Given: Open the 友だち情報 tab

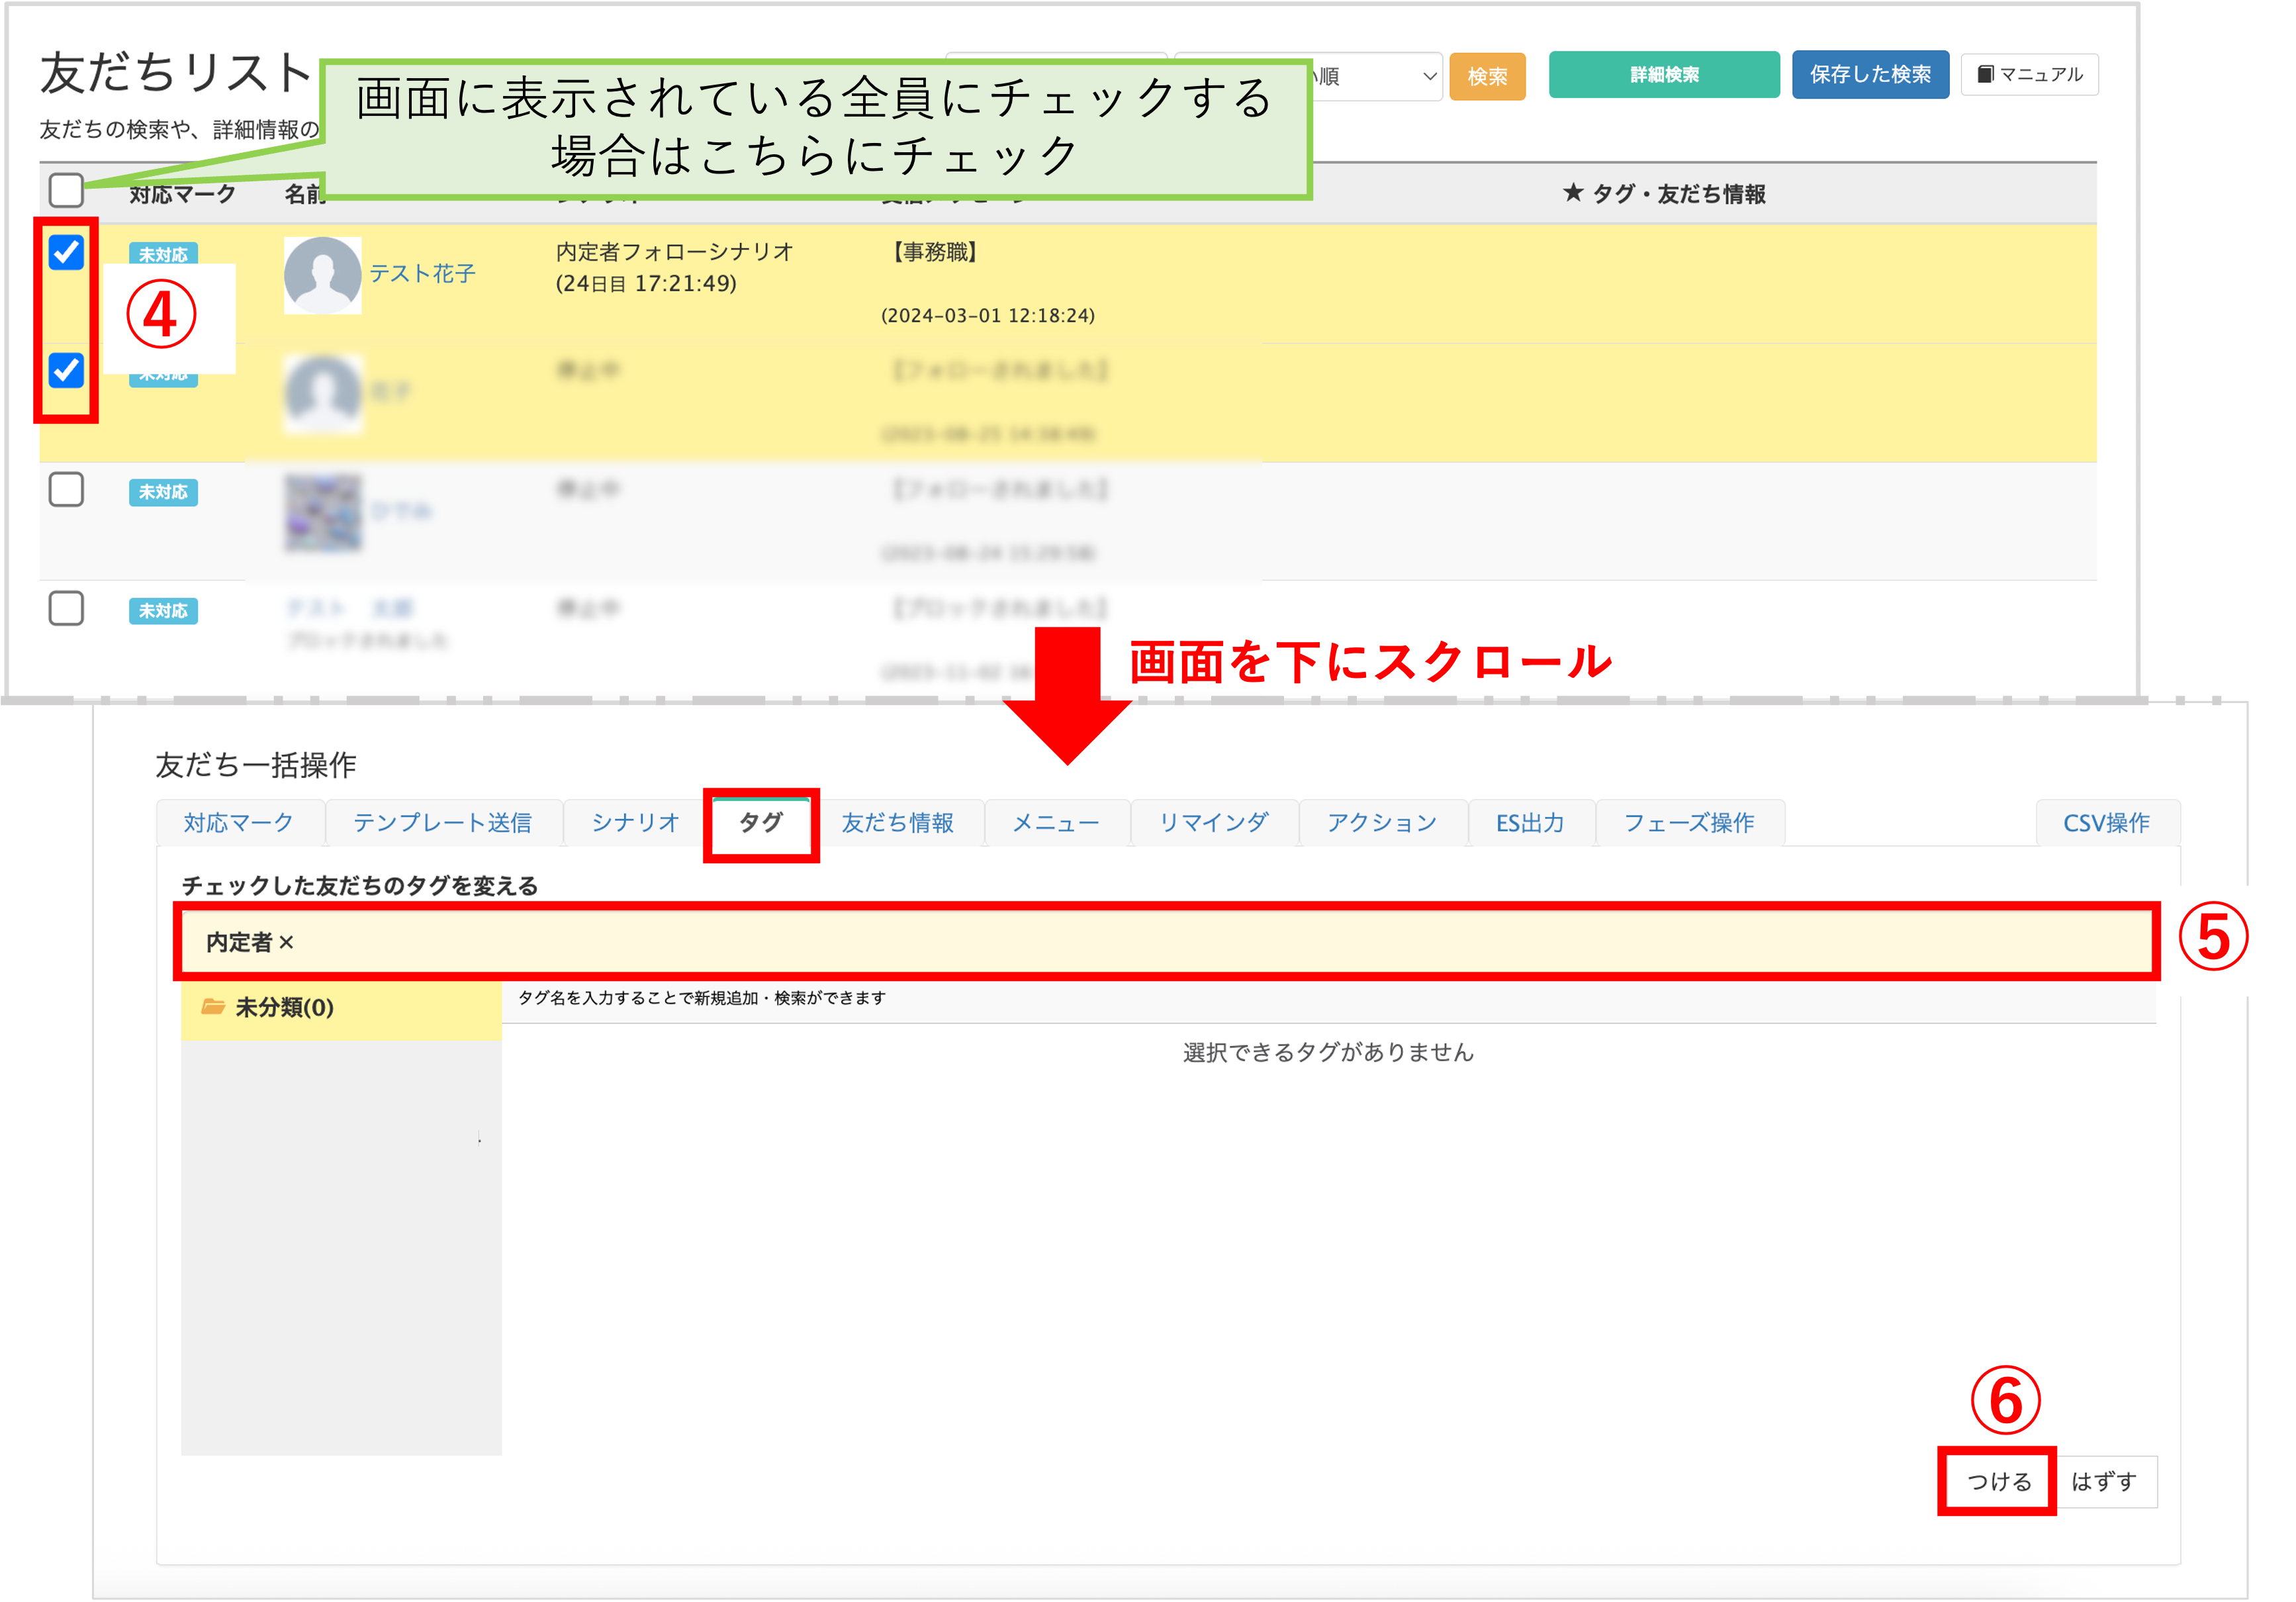Looking at the screenshot, I should [897, 823].
